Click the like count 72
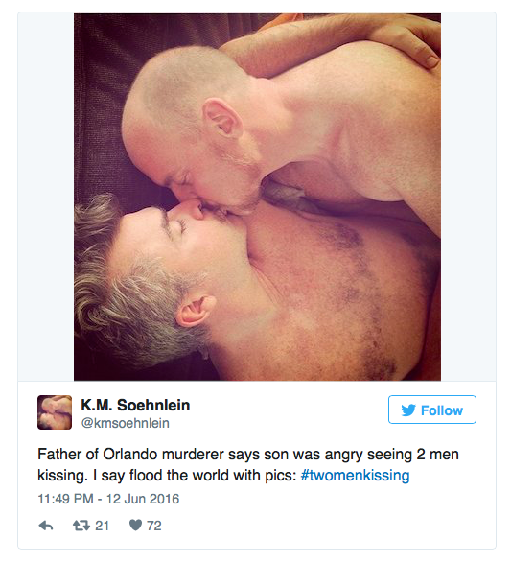The image size is (511, 562). [154, 526]
